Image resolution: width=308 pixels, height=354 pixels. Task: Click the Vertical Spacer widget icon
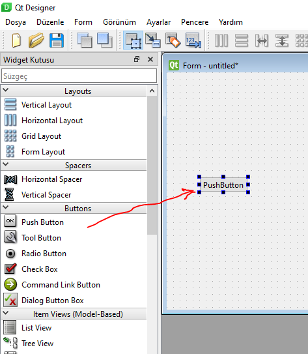(10, 194)
